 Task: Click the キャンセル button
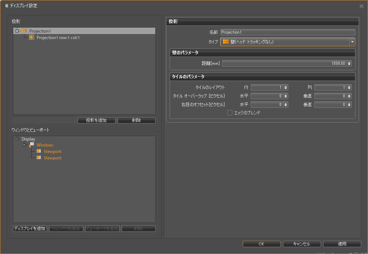pyautogui.click(x=302, y=244)
